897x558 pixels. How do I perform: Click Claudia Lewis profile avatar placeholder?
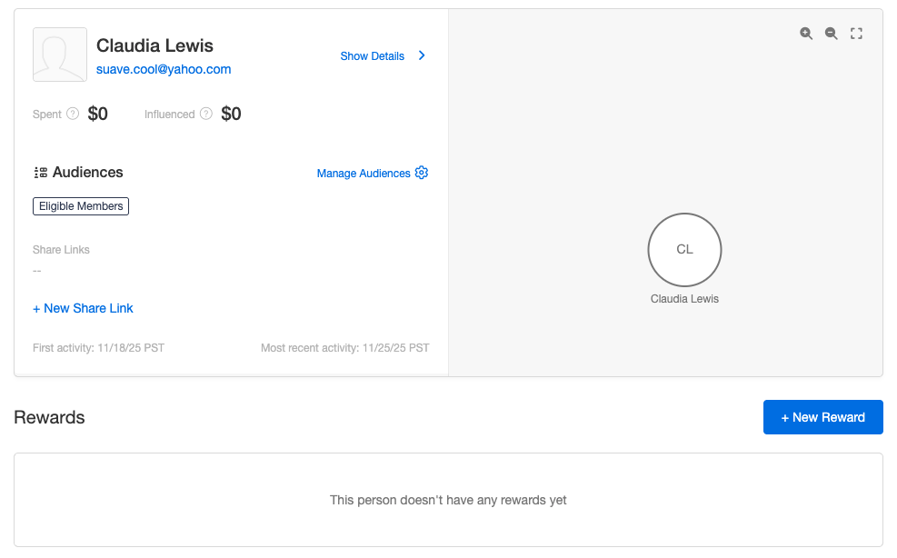pyautogui.click(x=60, y=55)
